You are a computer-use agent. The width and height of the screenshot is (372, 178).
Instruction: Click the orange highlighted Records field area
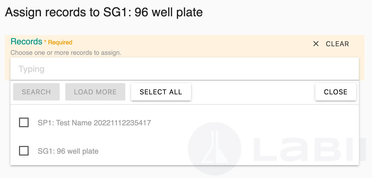tap(185, 58)
